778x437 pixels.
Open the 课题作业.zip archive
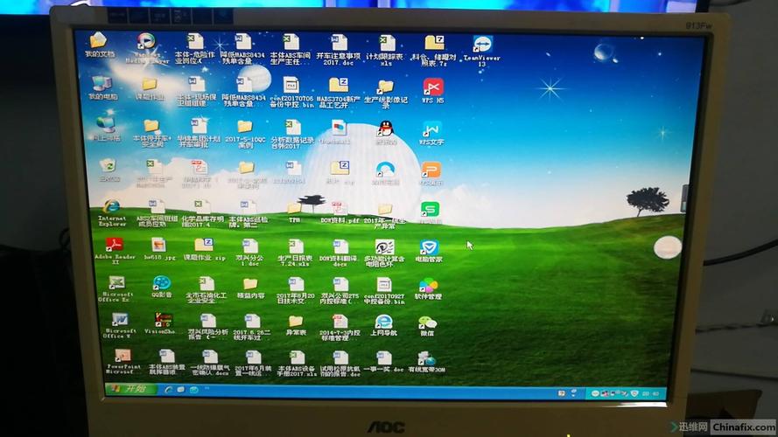pos(203,245)
